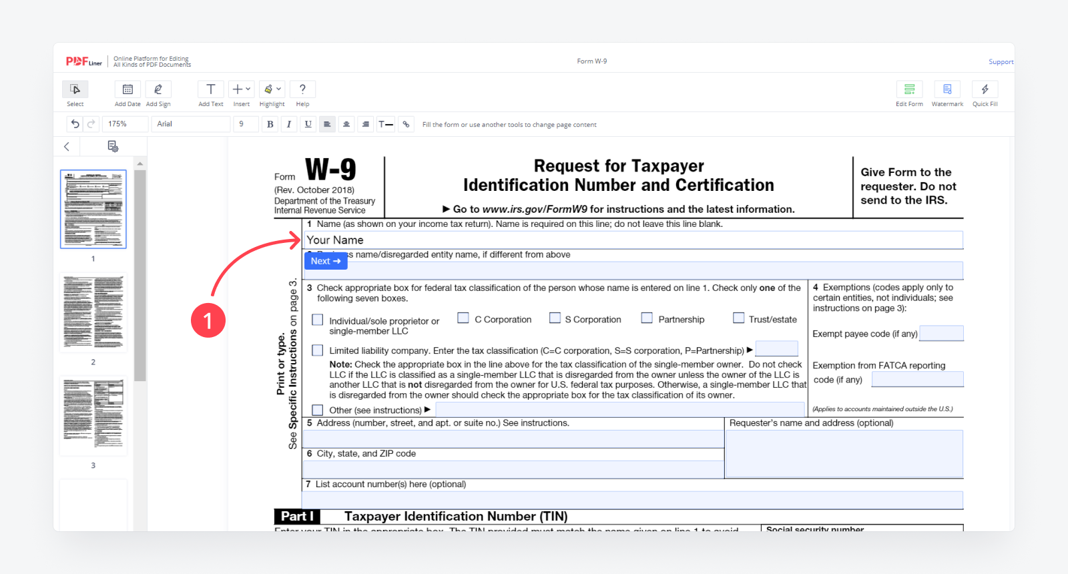Click the Exempt payee code field
1068x574 pixels.
(x=941, y=333)
